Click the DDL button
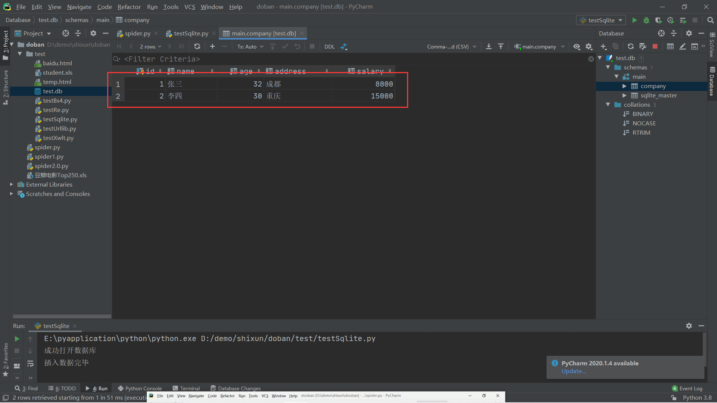 pyautogui.click(x=329, y=47)
